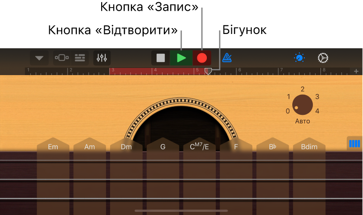Start playback with the green Play button
The width and height of the screenshot is (363, 215).
[181, 58]
